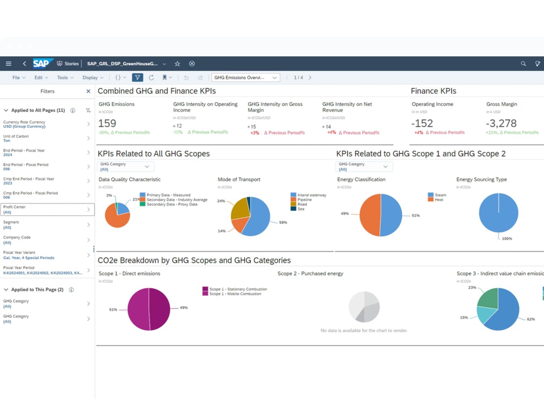This screenshot has width=544, height=399.
Task: Open the File menu
Action: pyautogui.click(x=18, y=78)
